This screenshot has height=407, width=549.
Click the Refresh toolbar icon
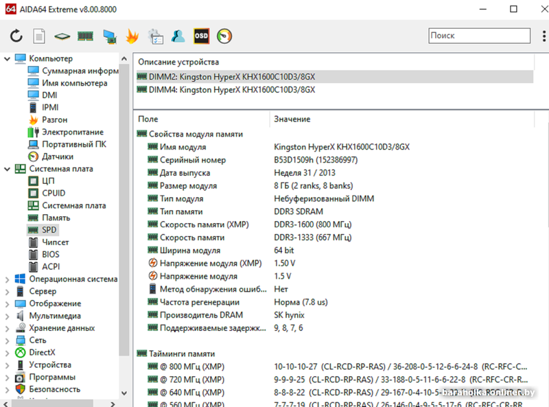[x=16, y=35]
